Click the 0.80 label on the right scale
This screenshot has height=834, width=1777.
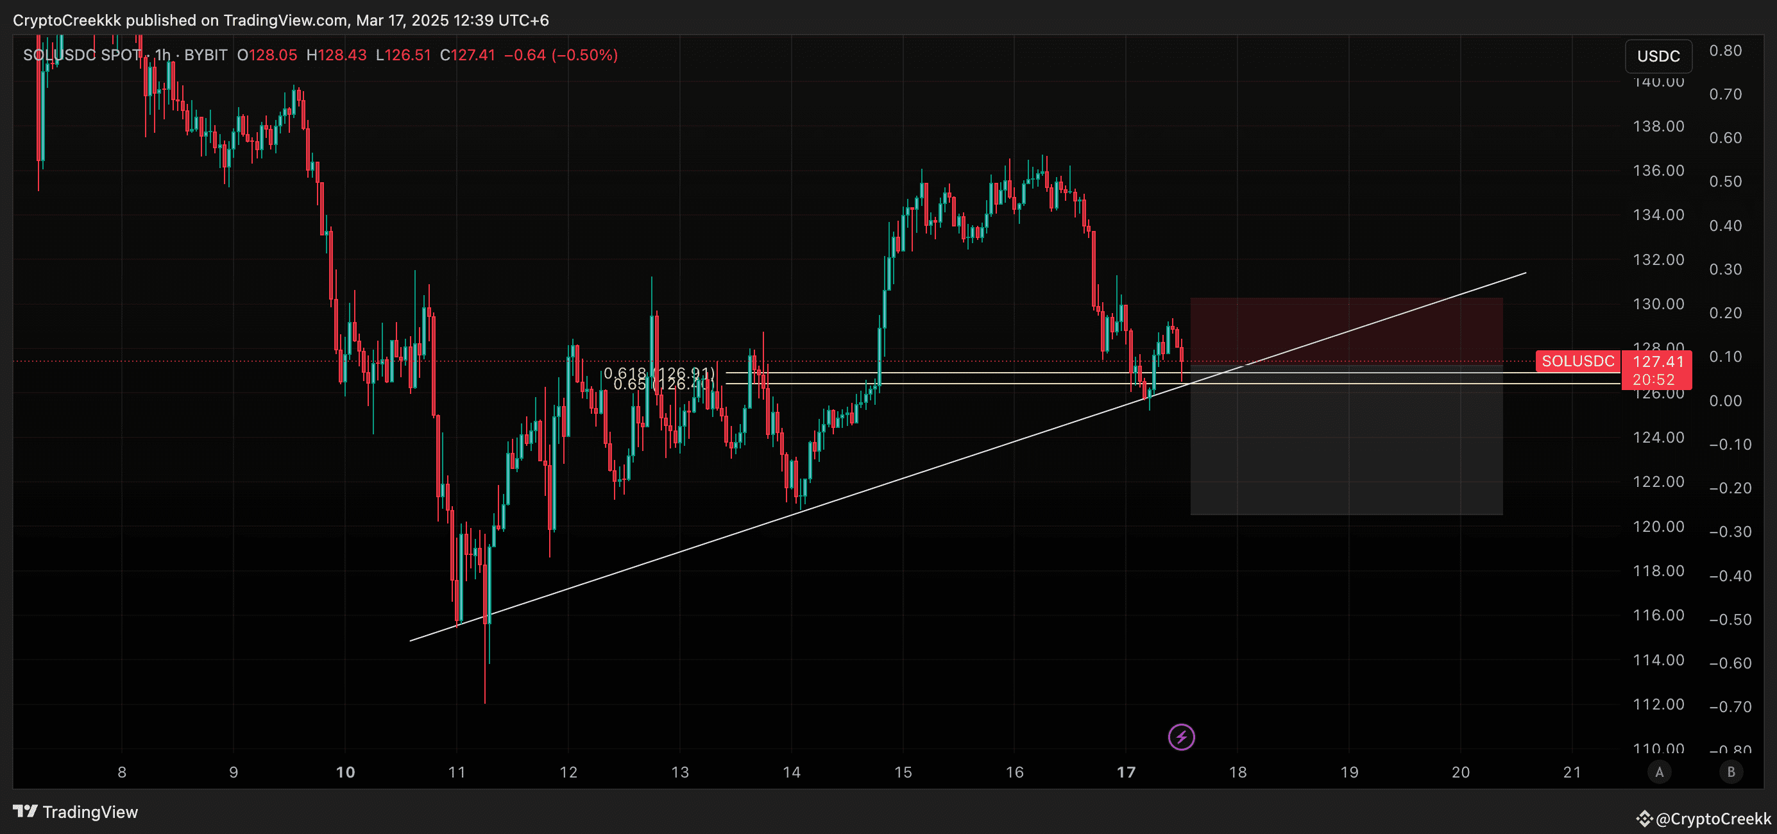(1725, 50)
